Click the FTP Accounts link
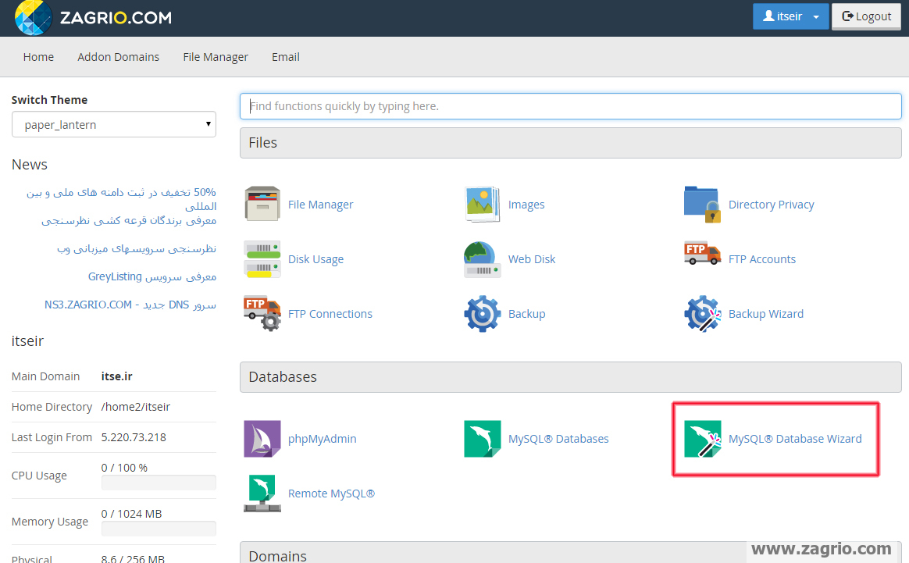Image resolution: width=909 pixels, height=563 pixels. [761, 259]
